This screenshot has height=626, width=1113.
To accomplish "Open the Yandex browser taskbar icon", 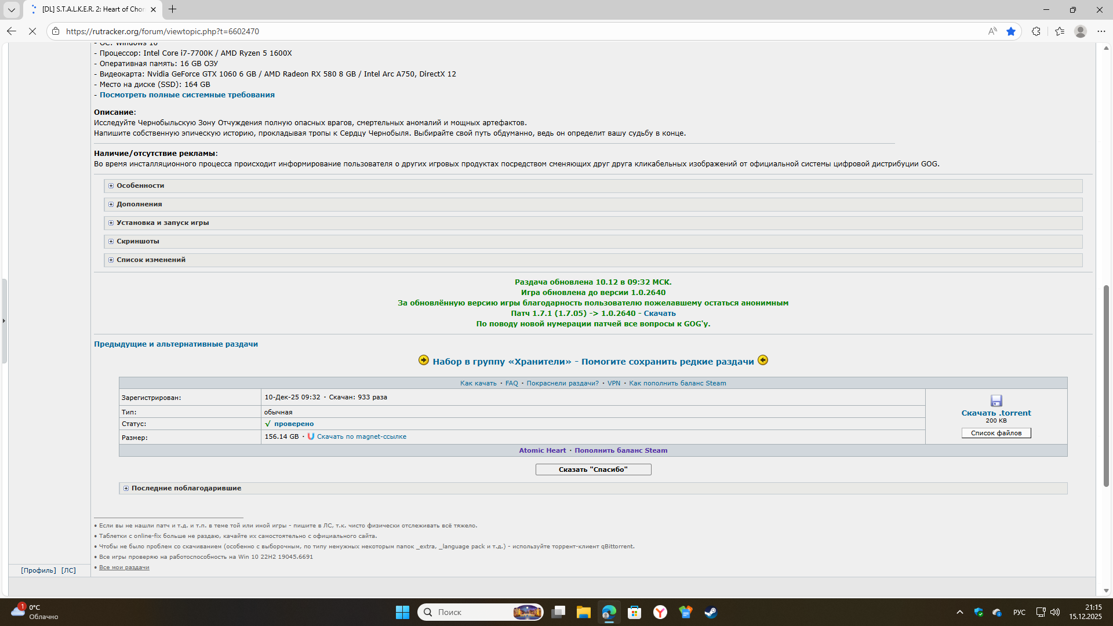I will (660, 612).
